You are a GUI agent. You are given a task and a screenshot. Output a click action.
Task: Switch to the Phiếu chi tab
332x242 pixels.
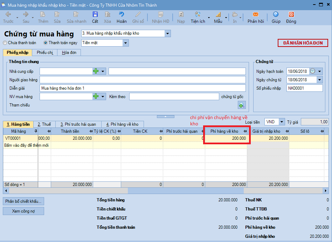coord(45,53)
